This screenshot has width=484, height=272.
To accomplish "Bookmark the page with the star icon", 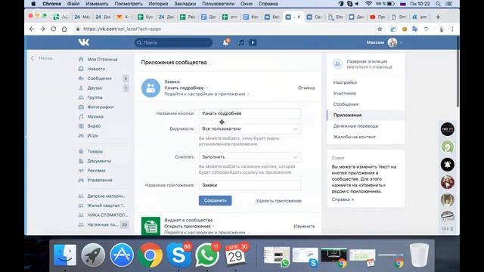I will (x=380, y=29).
